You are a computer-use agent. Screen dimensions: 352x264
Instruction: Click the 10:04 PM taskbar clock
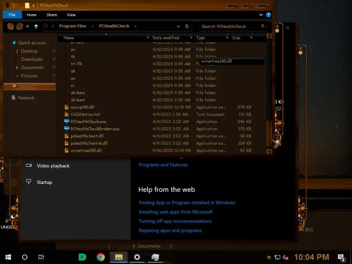click(311, 257)
